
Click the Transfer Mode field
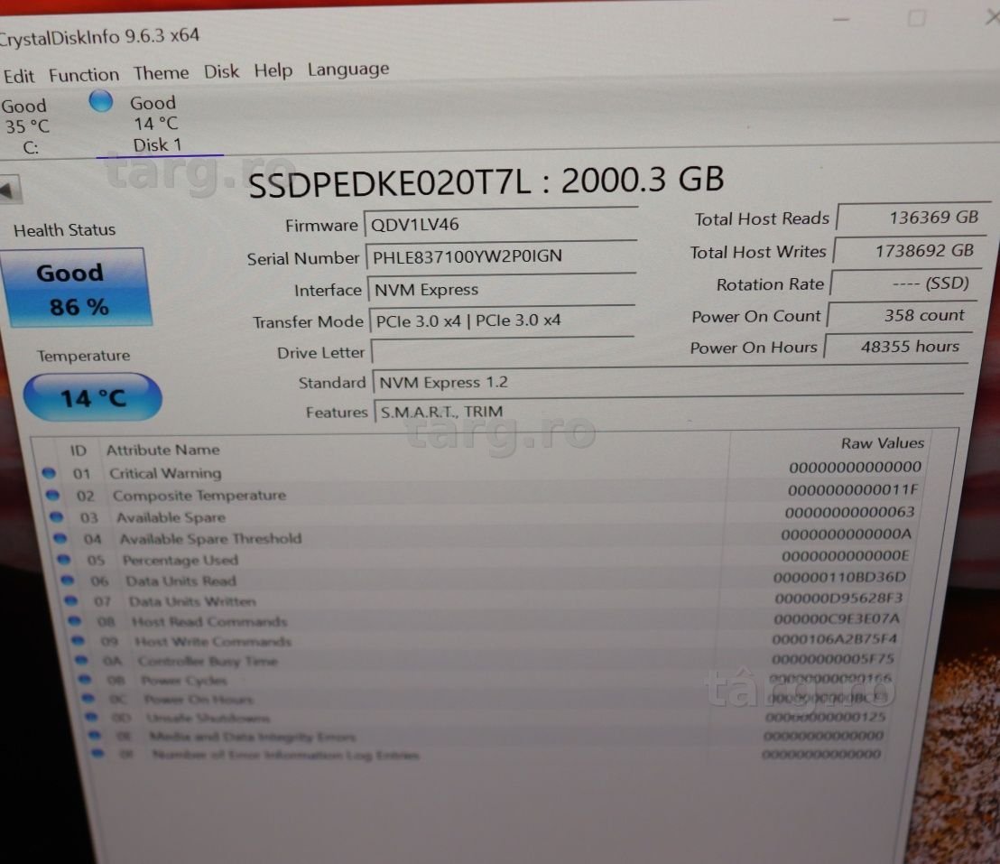[503, 321]
